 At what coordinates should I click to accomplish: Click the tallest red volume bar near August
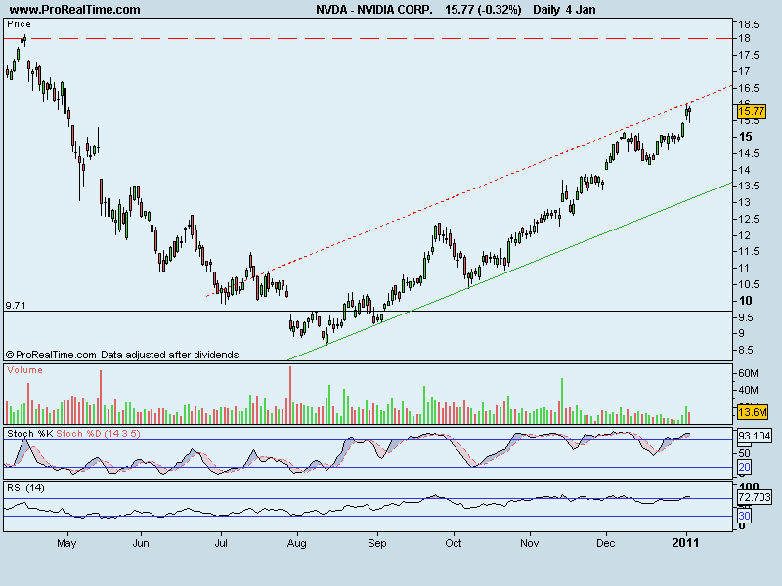(290, 395)
